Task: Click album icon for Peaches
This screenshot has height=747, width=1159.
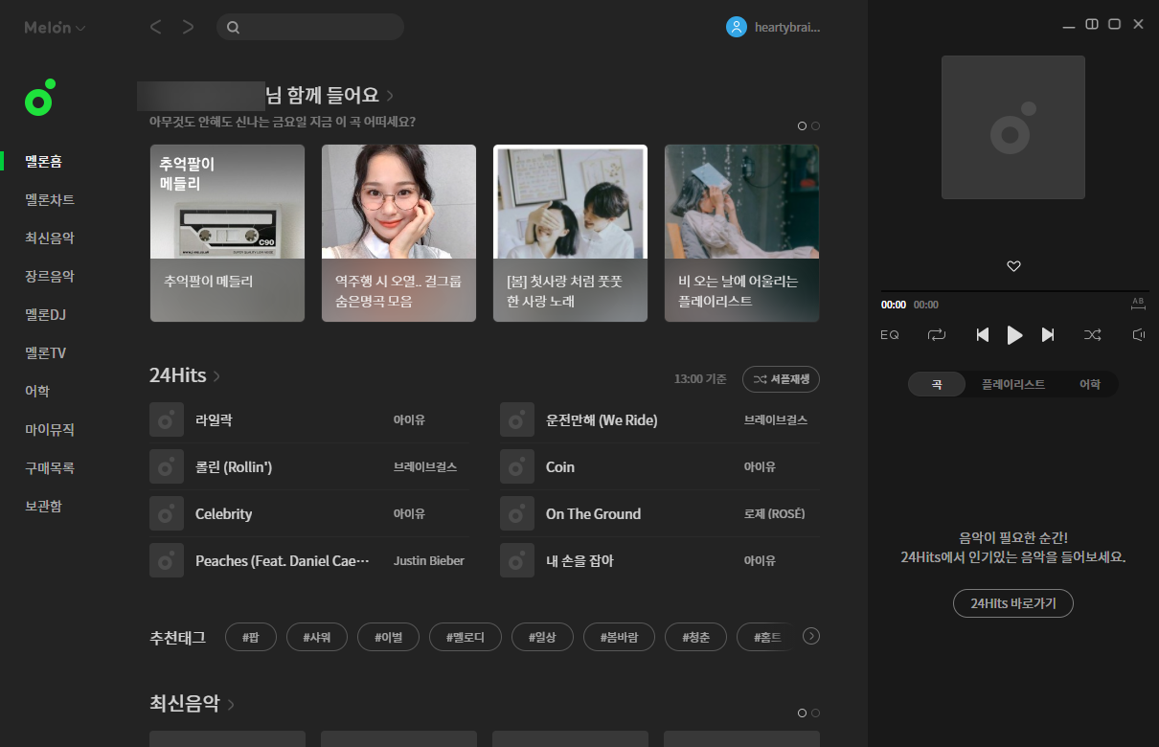Action: (x=167, y=560)
